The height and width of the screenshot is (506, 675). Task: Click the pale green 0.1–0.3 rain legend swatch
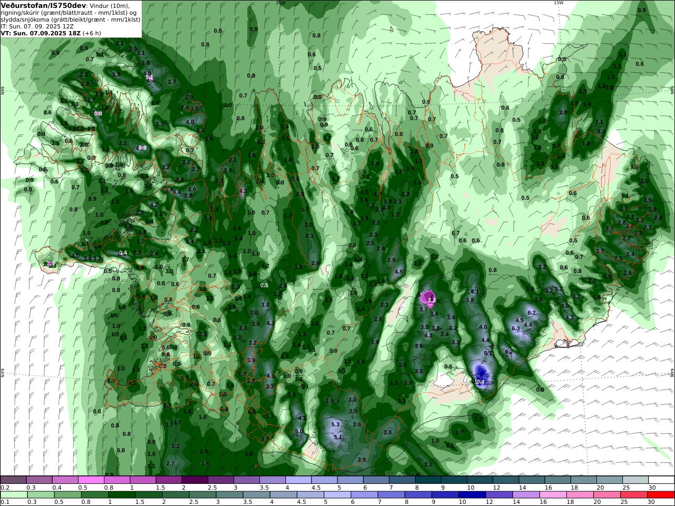14,495
